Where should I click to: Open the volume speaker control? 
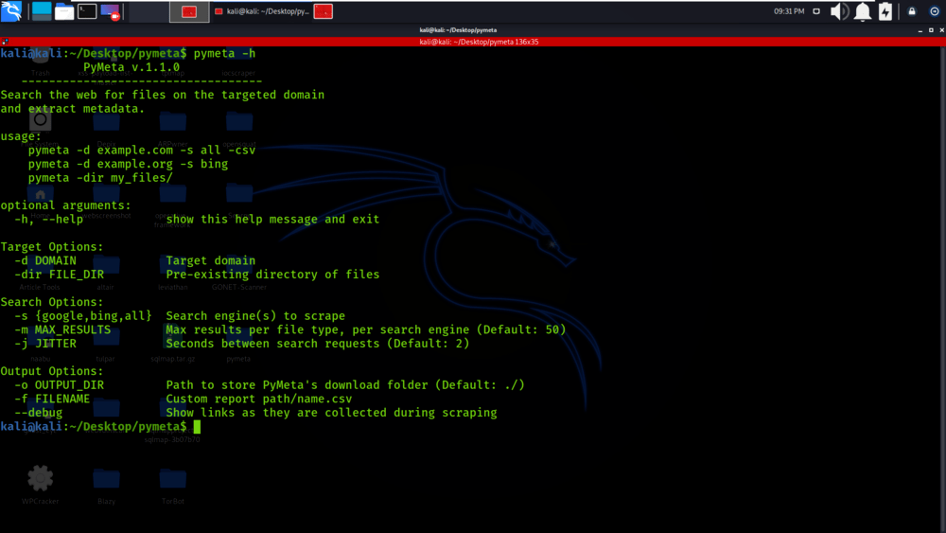pyautogui.click(x=839, y=11)
